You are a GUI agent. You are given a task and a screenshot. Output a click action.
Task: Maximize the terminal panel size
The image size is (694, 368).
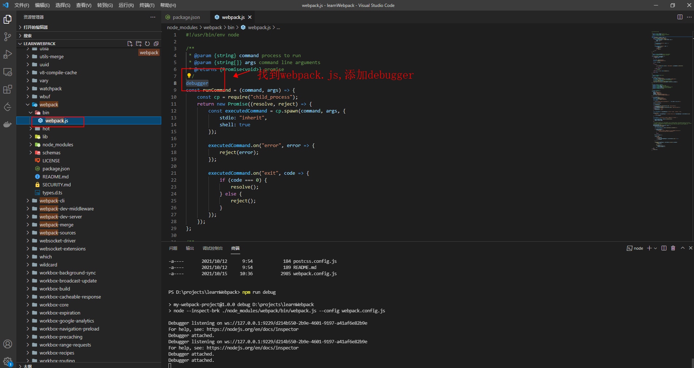[x=683, y=248]
